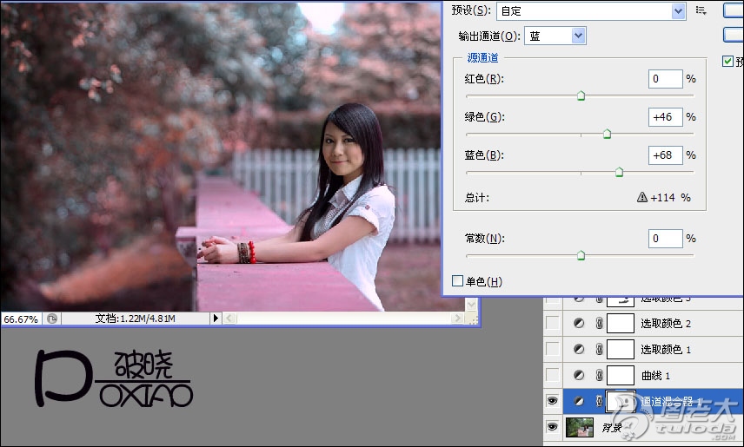Click the 曲线 1 layer mask thumbnail
This screenshot has width=744, height=447.
(621, 376)
